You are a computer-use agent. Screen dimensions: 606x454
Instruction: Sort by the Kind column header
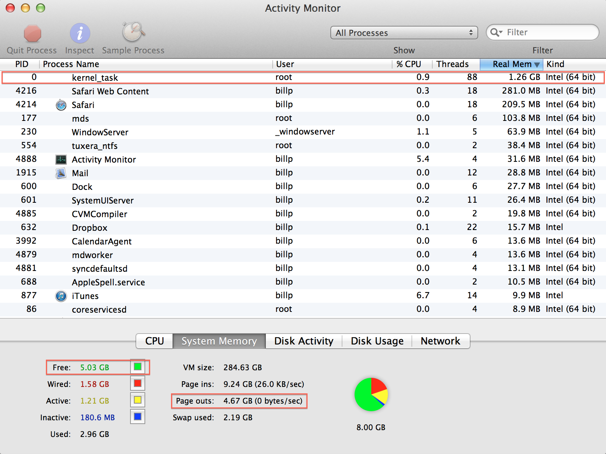click(x=574, y=64)
